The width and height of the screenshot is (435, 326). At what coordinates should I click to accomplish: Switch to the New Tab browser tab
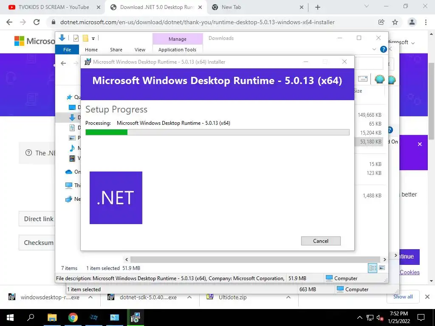258,7
